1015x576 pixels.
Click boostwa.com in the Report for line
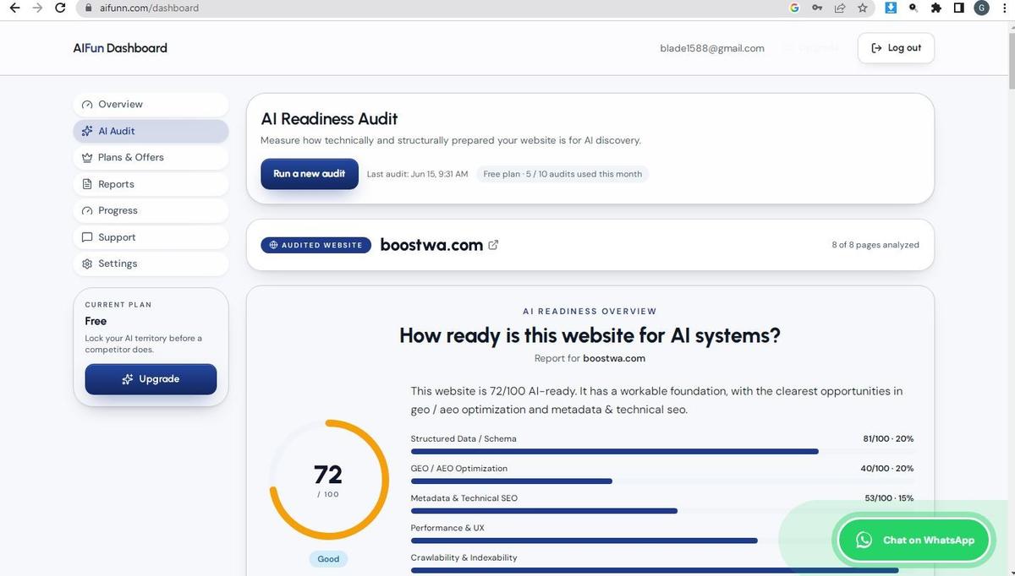point(614,358)
